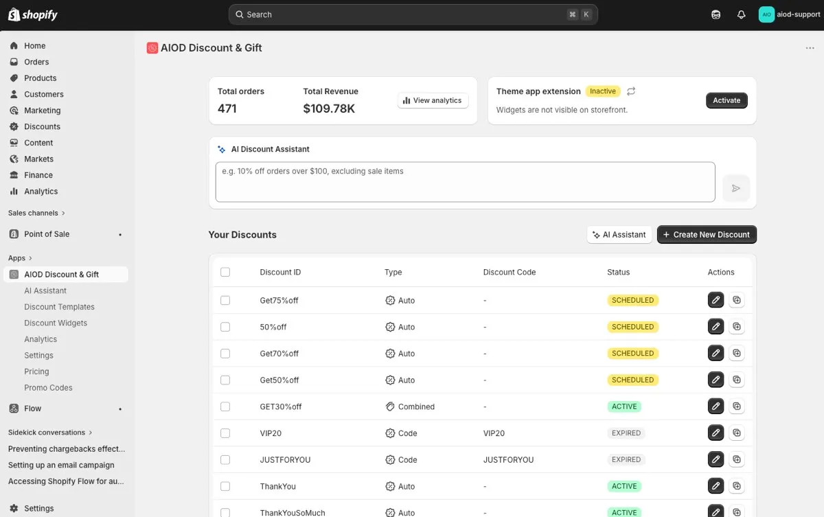Duplicate the VIP20 discount
The image size is (824, 517).
tap(737, 433)
